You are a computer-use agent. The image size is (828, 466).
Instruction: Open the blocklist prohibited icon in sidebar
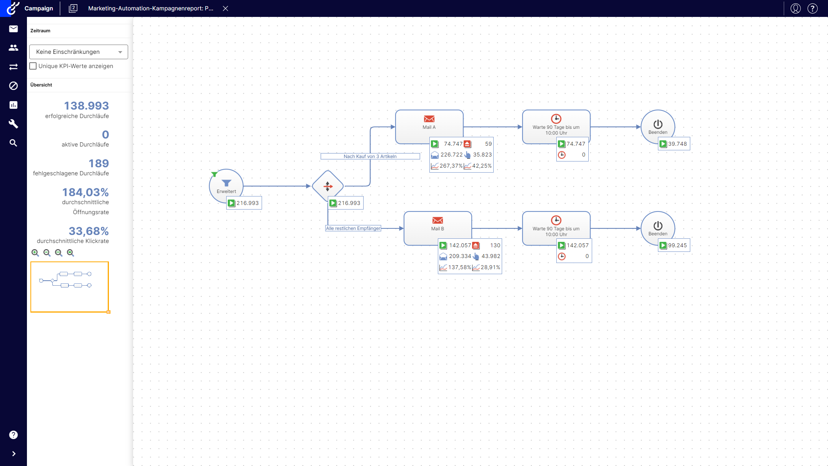[x=13, y=86]
